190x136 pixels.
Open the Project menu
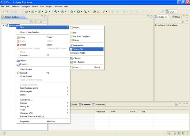point(49,7)
